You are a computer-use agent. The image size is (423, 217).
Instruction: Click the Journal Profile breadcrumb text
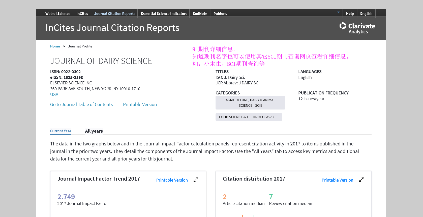[x=80, y=46]
